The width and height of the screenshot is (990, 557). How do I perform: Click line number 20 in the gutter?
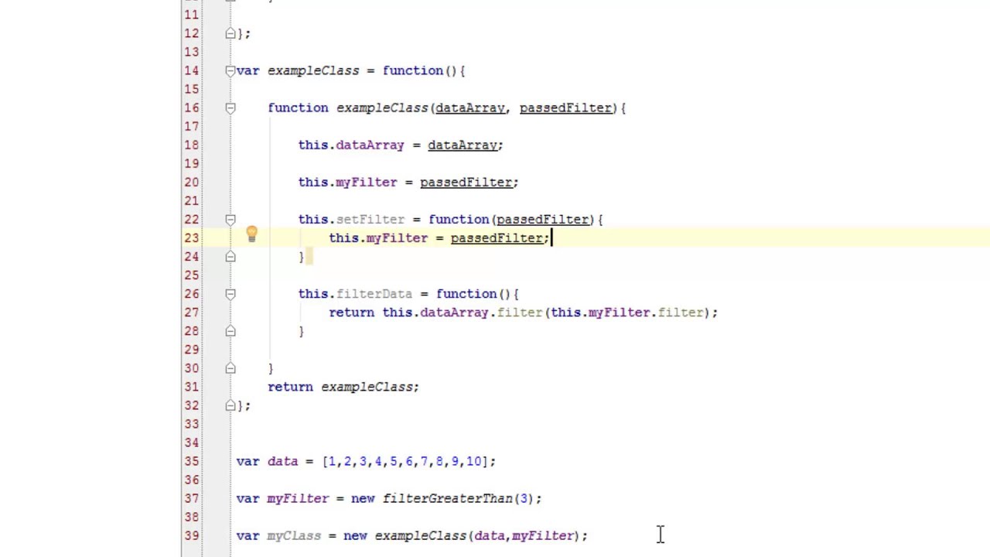click(191, 182)
